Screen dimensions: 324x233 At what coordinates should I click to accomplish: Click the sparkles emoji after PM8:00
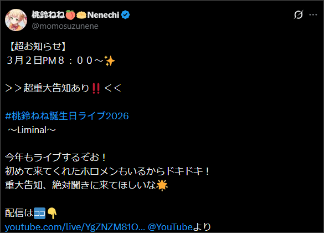pos(110,60)
